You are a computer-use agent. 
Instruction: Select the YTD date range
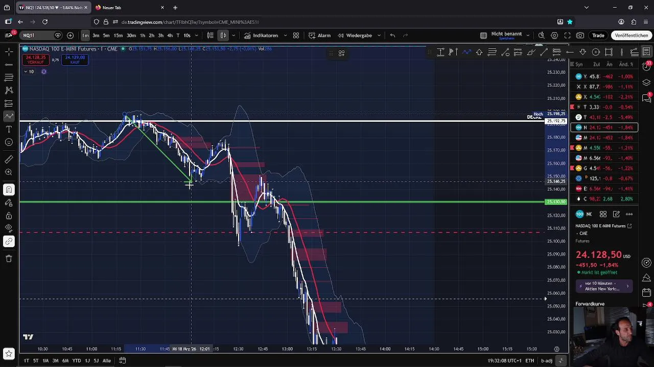coord(76,360)
